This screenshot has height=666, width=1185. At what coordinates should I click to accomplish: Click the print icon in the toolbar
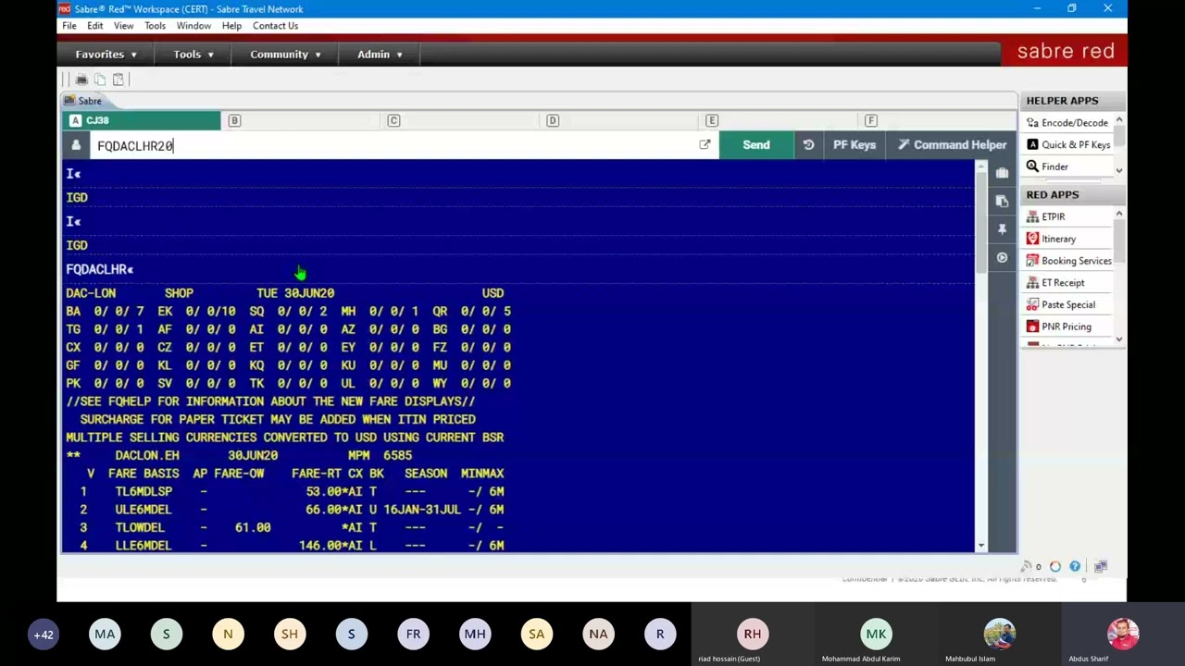click(81, 80)
